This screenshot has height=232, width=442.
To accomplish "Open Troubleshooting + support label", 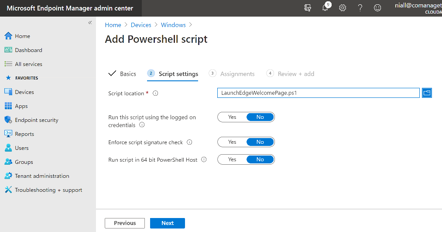I will pos(48,190).
